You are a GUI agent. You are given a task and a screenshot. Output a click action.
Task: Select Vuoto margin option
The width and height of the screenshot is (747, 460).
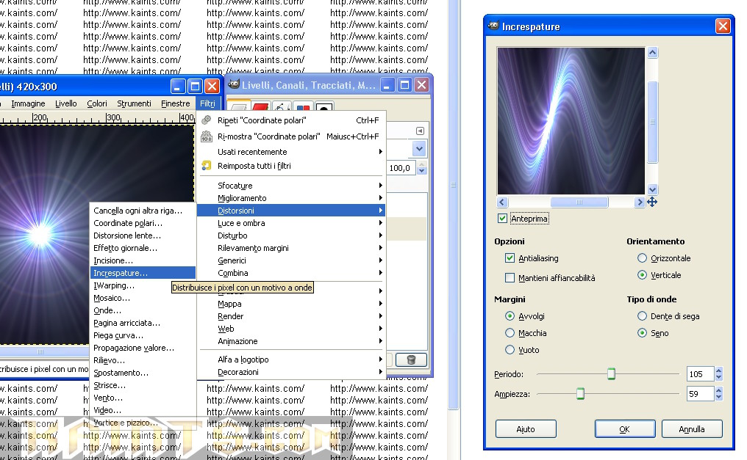point(510,350)
